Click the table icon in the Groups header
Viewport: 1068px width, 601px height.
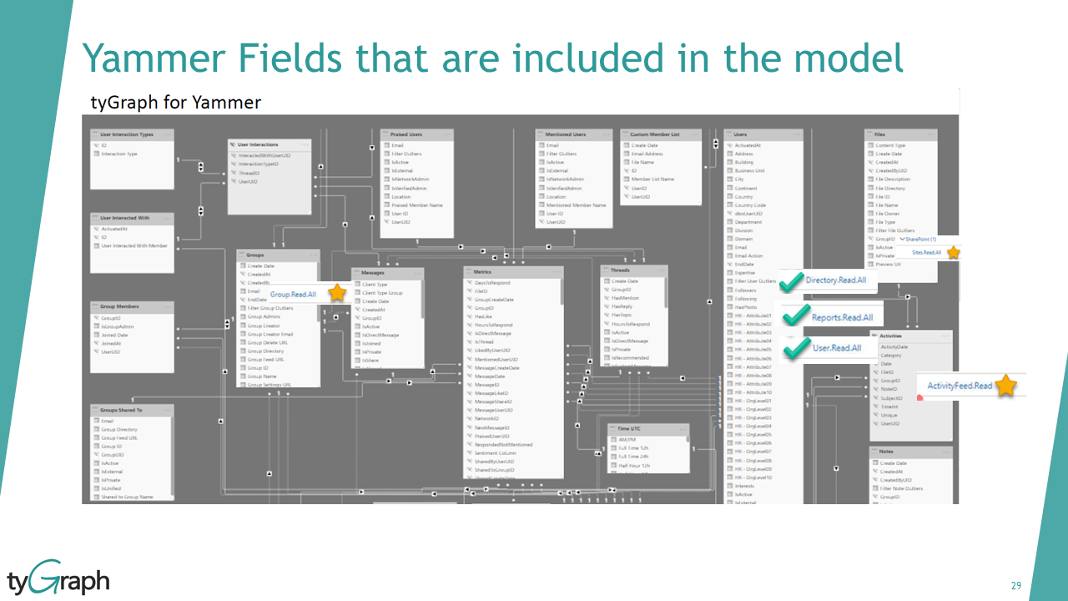pos(242,255)
